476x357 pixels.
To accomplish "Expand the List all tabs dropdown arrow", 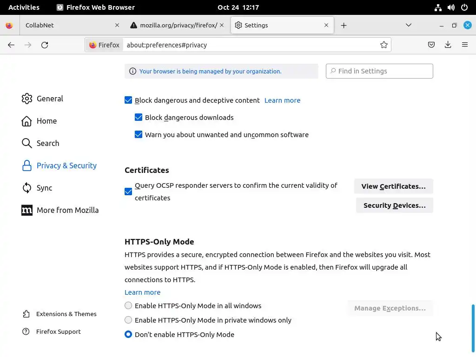I will point(409,26).
